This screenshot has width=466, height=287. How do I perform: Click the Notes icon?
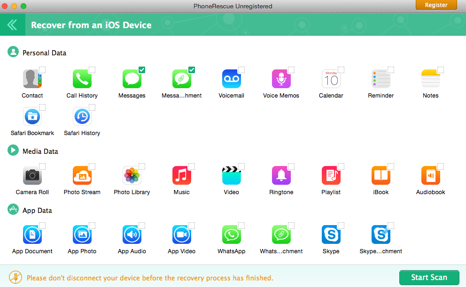tap(431, 79)
